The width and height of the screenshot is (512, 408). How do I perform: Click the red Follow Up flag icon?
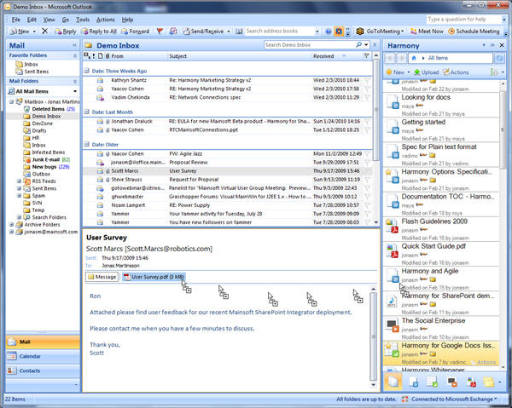(x=160, y=31)
